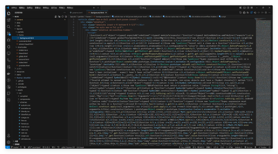This screenshot has height=154, width=278.
Task: Collapse the shortcodes folder
Action: click(22, 47)
